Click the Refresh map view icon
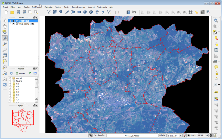Screen dimensions: 222x139 [x=5, y=85]
